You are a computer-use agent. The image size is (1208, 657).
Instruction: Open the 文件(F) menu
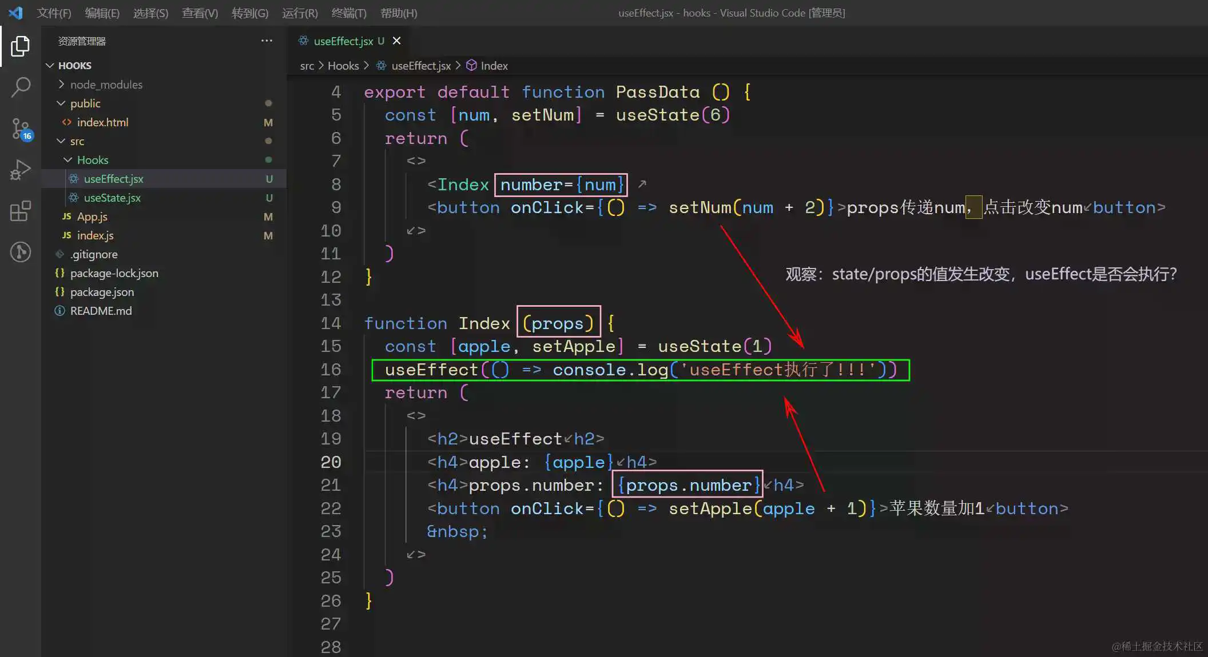(54, 13)
